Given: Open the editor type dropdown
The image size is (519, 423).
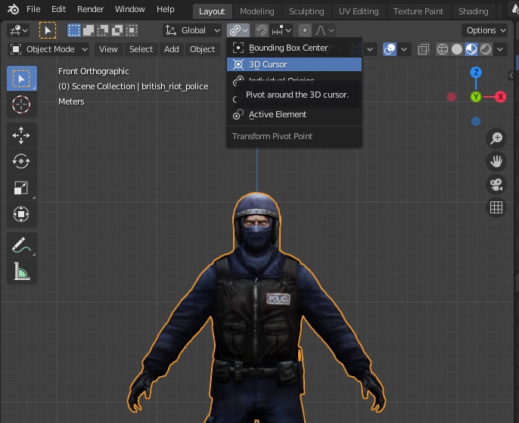Looking at the screenshot, I should 18,30.
